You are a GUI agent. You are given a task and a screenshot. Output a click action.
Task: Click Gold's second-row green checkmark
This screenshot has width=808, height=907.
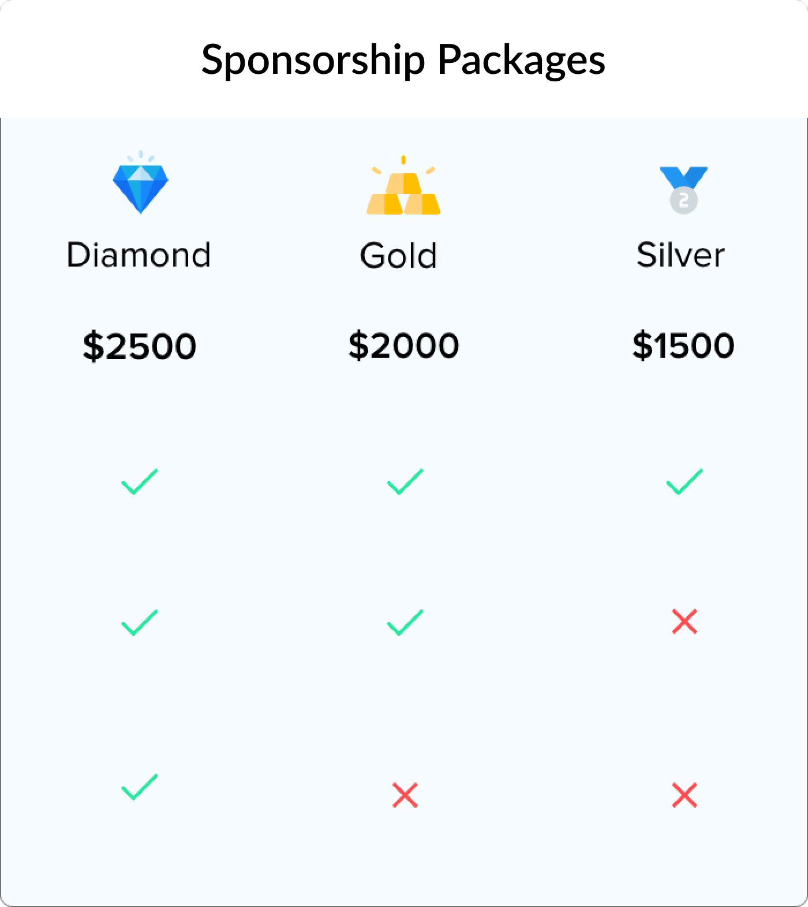pyautogui.click(x=405, y=623)
